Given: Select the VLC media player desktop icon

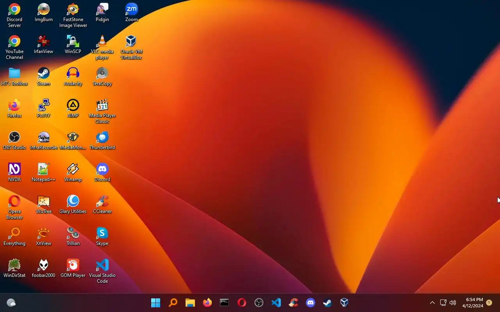Looking at the screenshot, I should point(102,48).
